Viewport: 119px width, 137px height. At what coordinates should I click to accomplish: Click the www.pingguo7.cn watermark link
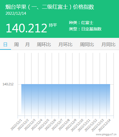click(106, 134)
